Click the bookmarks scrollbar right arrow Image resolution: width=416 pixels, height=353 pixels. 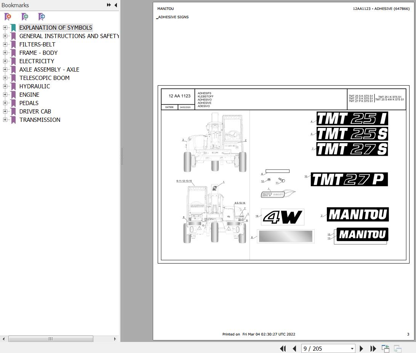click(115, 339)
